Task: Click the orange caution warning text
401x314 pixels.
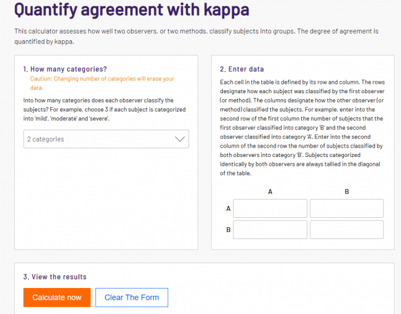Action: (x=102, y=83)
